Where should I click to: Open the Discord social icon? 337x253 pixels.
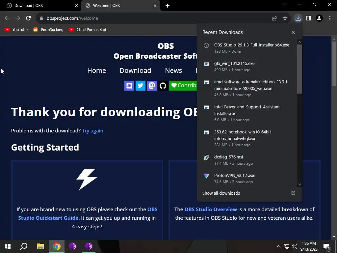[129, 86]
